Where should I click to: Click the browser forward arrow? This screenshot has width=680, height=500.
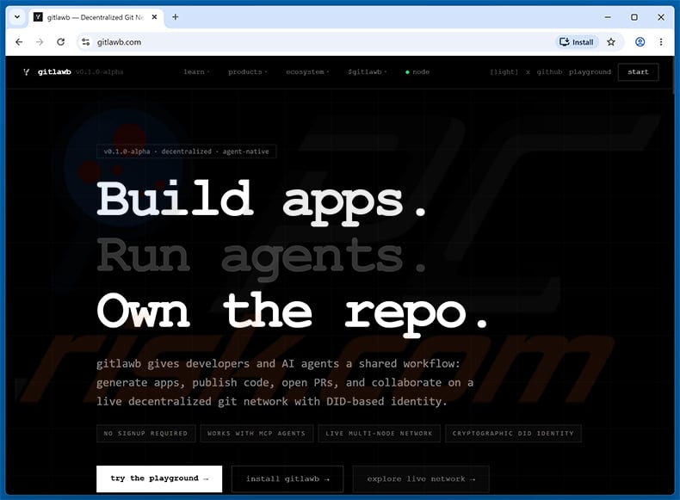click(40, 42)
